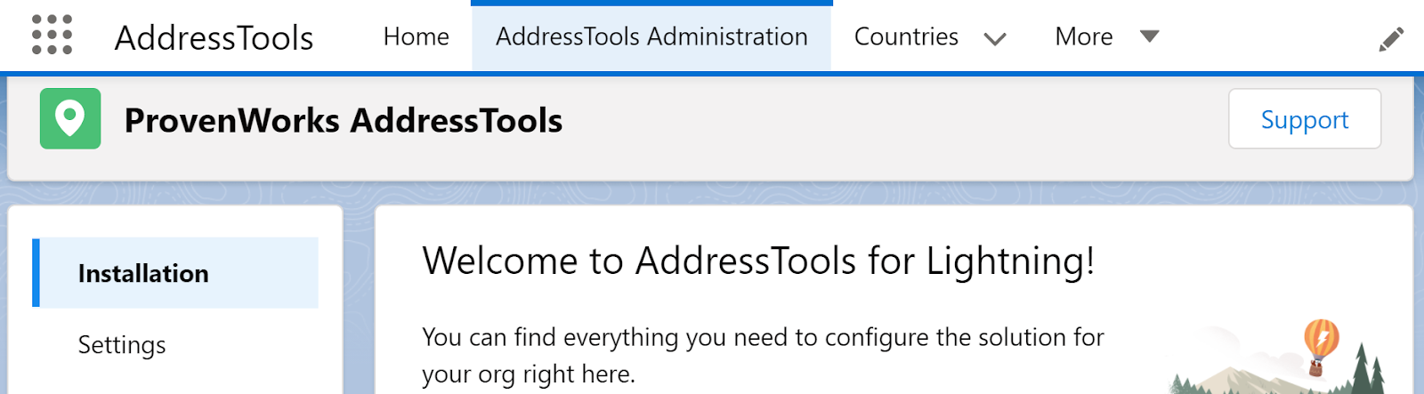Click the green ProvenWorks location pin icon
1424x394 pixels.
click(x=70, y=118)
